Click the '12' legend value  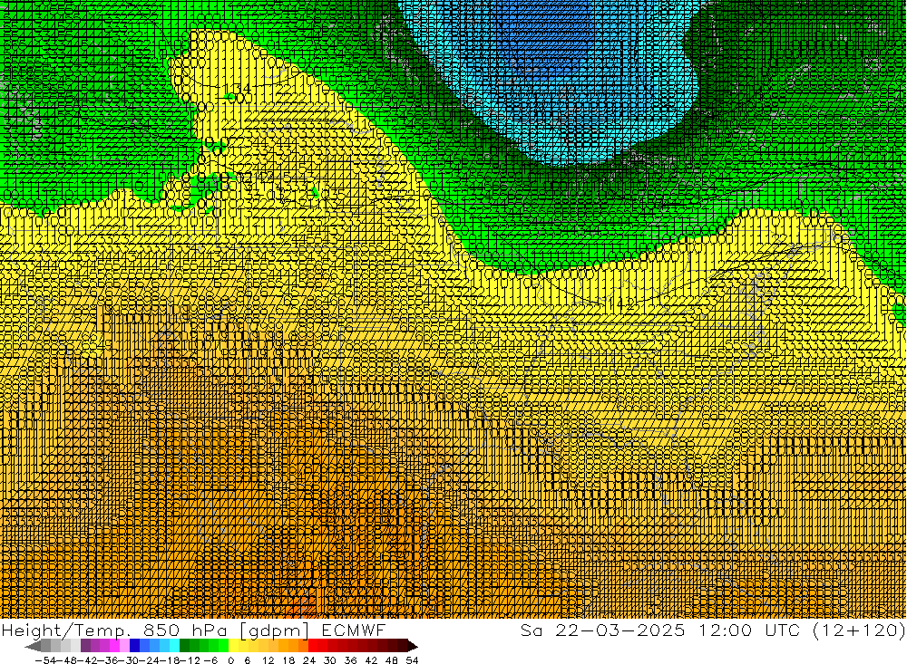(268, 660)
